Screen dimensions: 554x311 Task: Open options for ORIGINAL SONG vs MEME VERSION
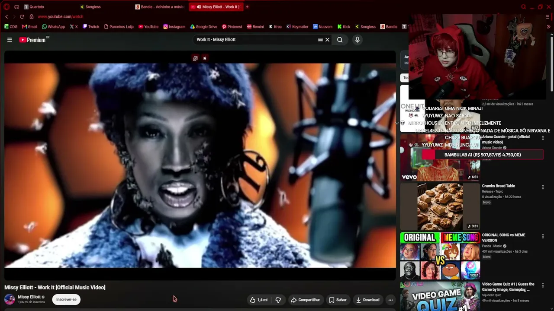[x=543, y=236]
